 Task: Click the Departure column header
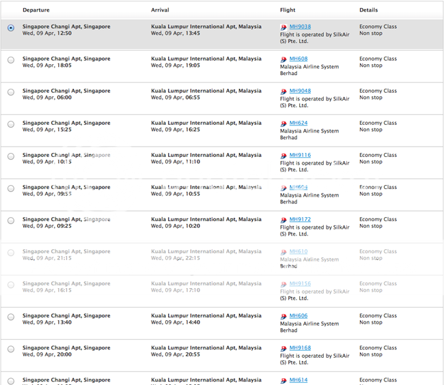(x=36, y=10)
